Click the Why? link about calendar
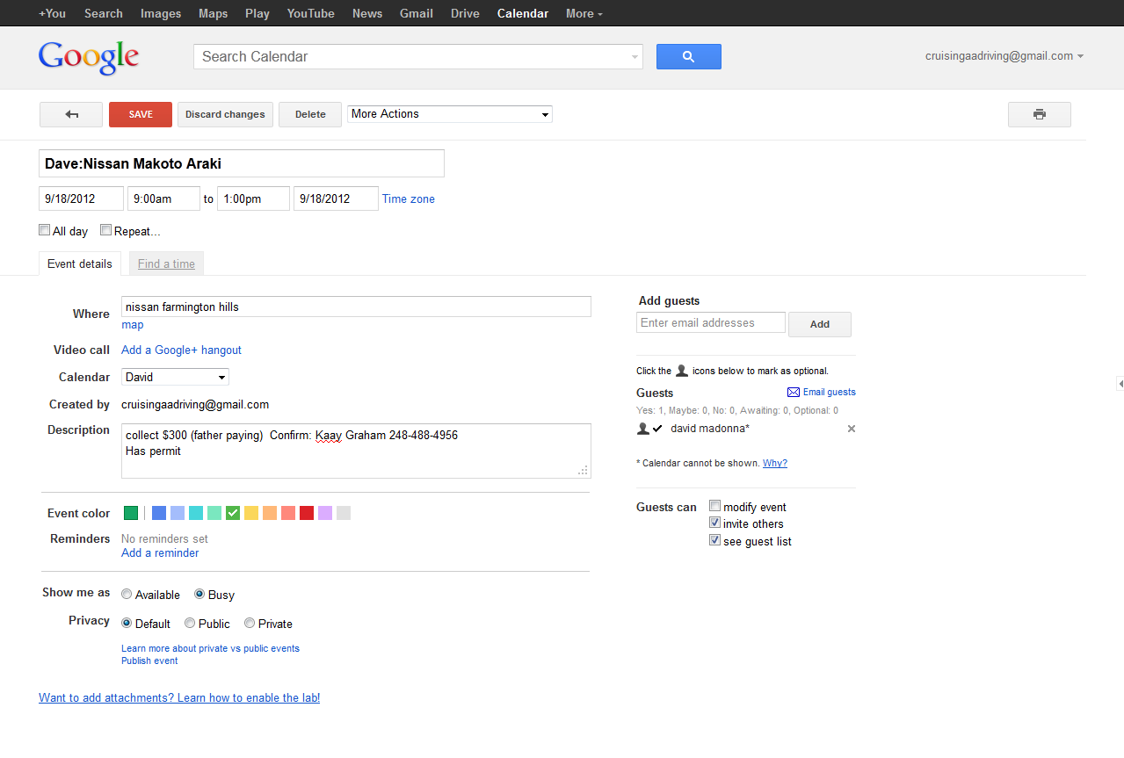The width and height of the screenshot is (1124, 758). 775,463
